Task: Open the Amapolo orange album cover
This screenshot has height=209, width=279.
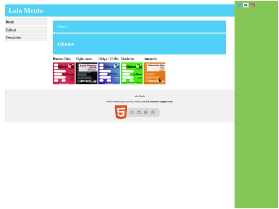Action: coord(154,73)
